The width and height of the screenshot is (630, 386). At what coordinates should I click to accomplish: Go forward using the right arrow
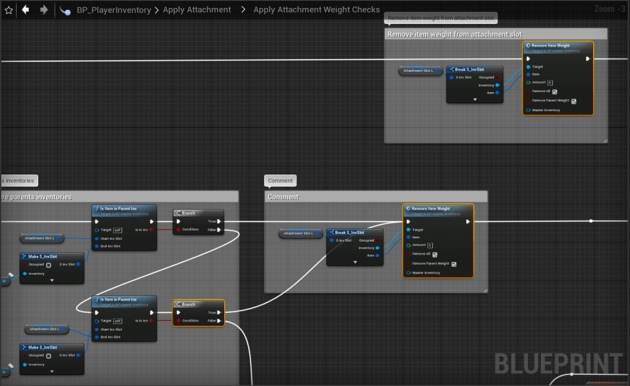tap(44, 10)
